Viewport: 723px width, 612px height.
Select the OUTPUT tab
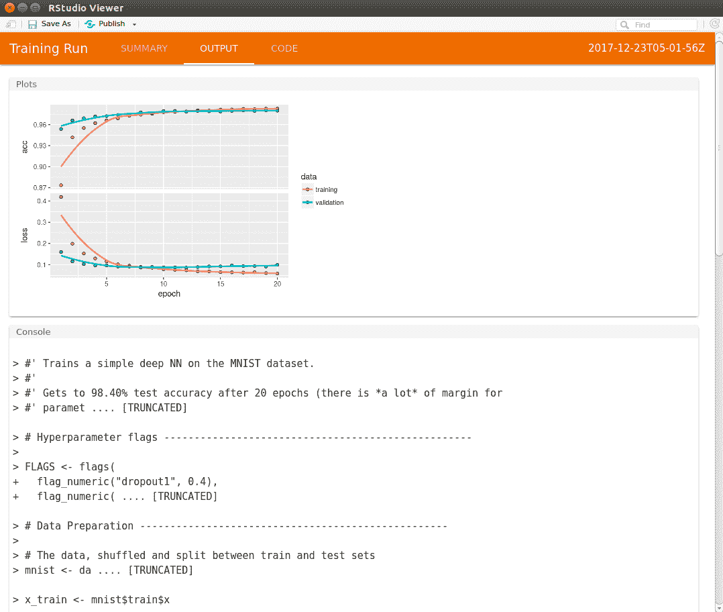(x=219, y=48)
